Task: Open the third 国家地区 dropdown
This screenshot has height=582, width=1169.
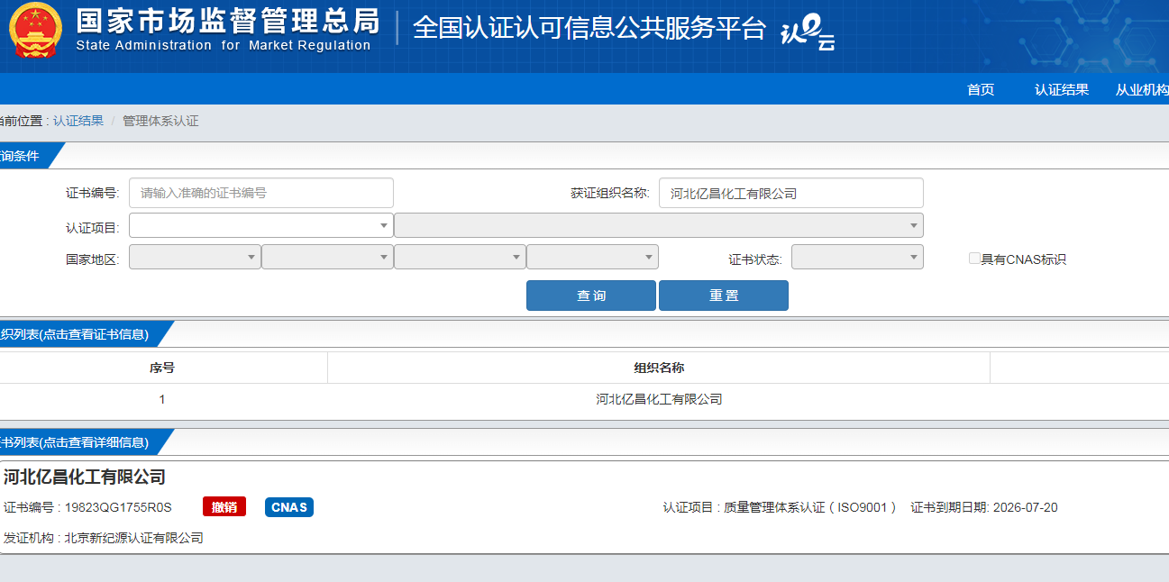Action: coord(460,257)
